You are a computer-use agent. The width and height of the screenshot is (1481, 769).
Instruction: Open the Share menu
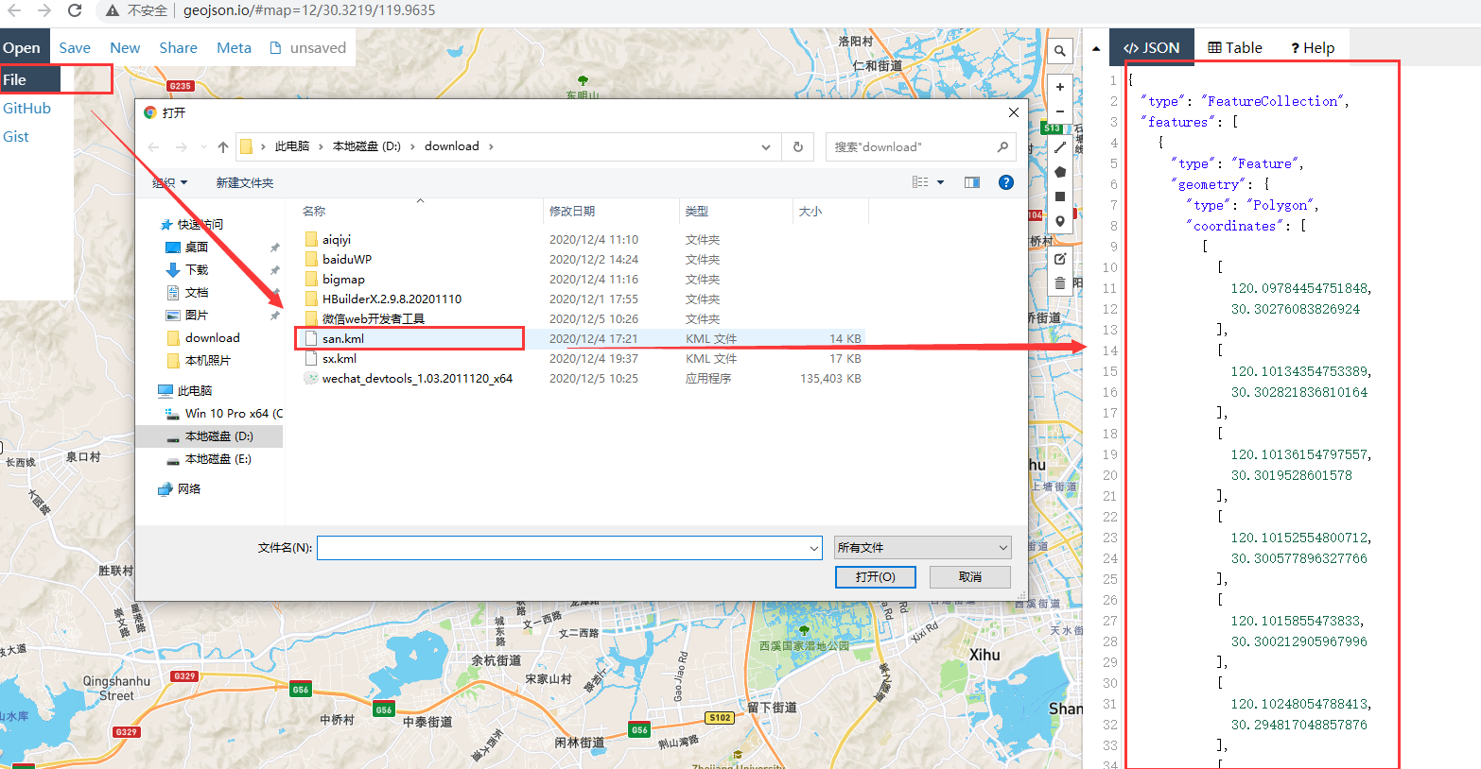click(179, 47)
